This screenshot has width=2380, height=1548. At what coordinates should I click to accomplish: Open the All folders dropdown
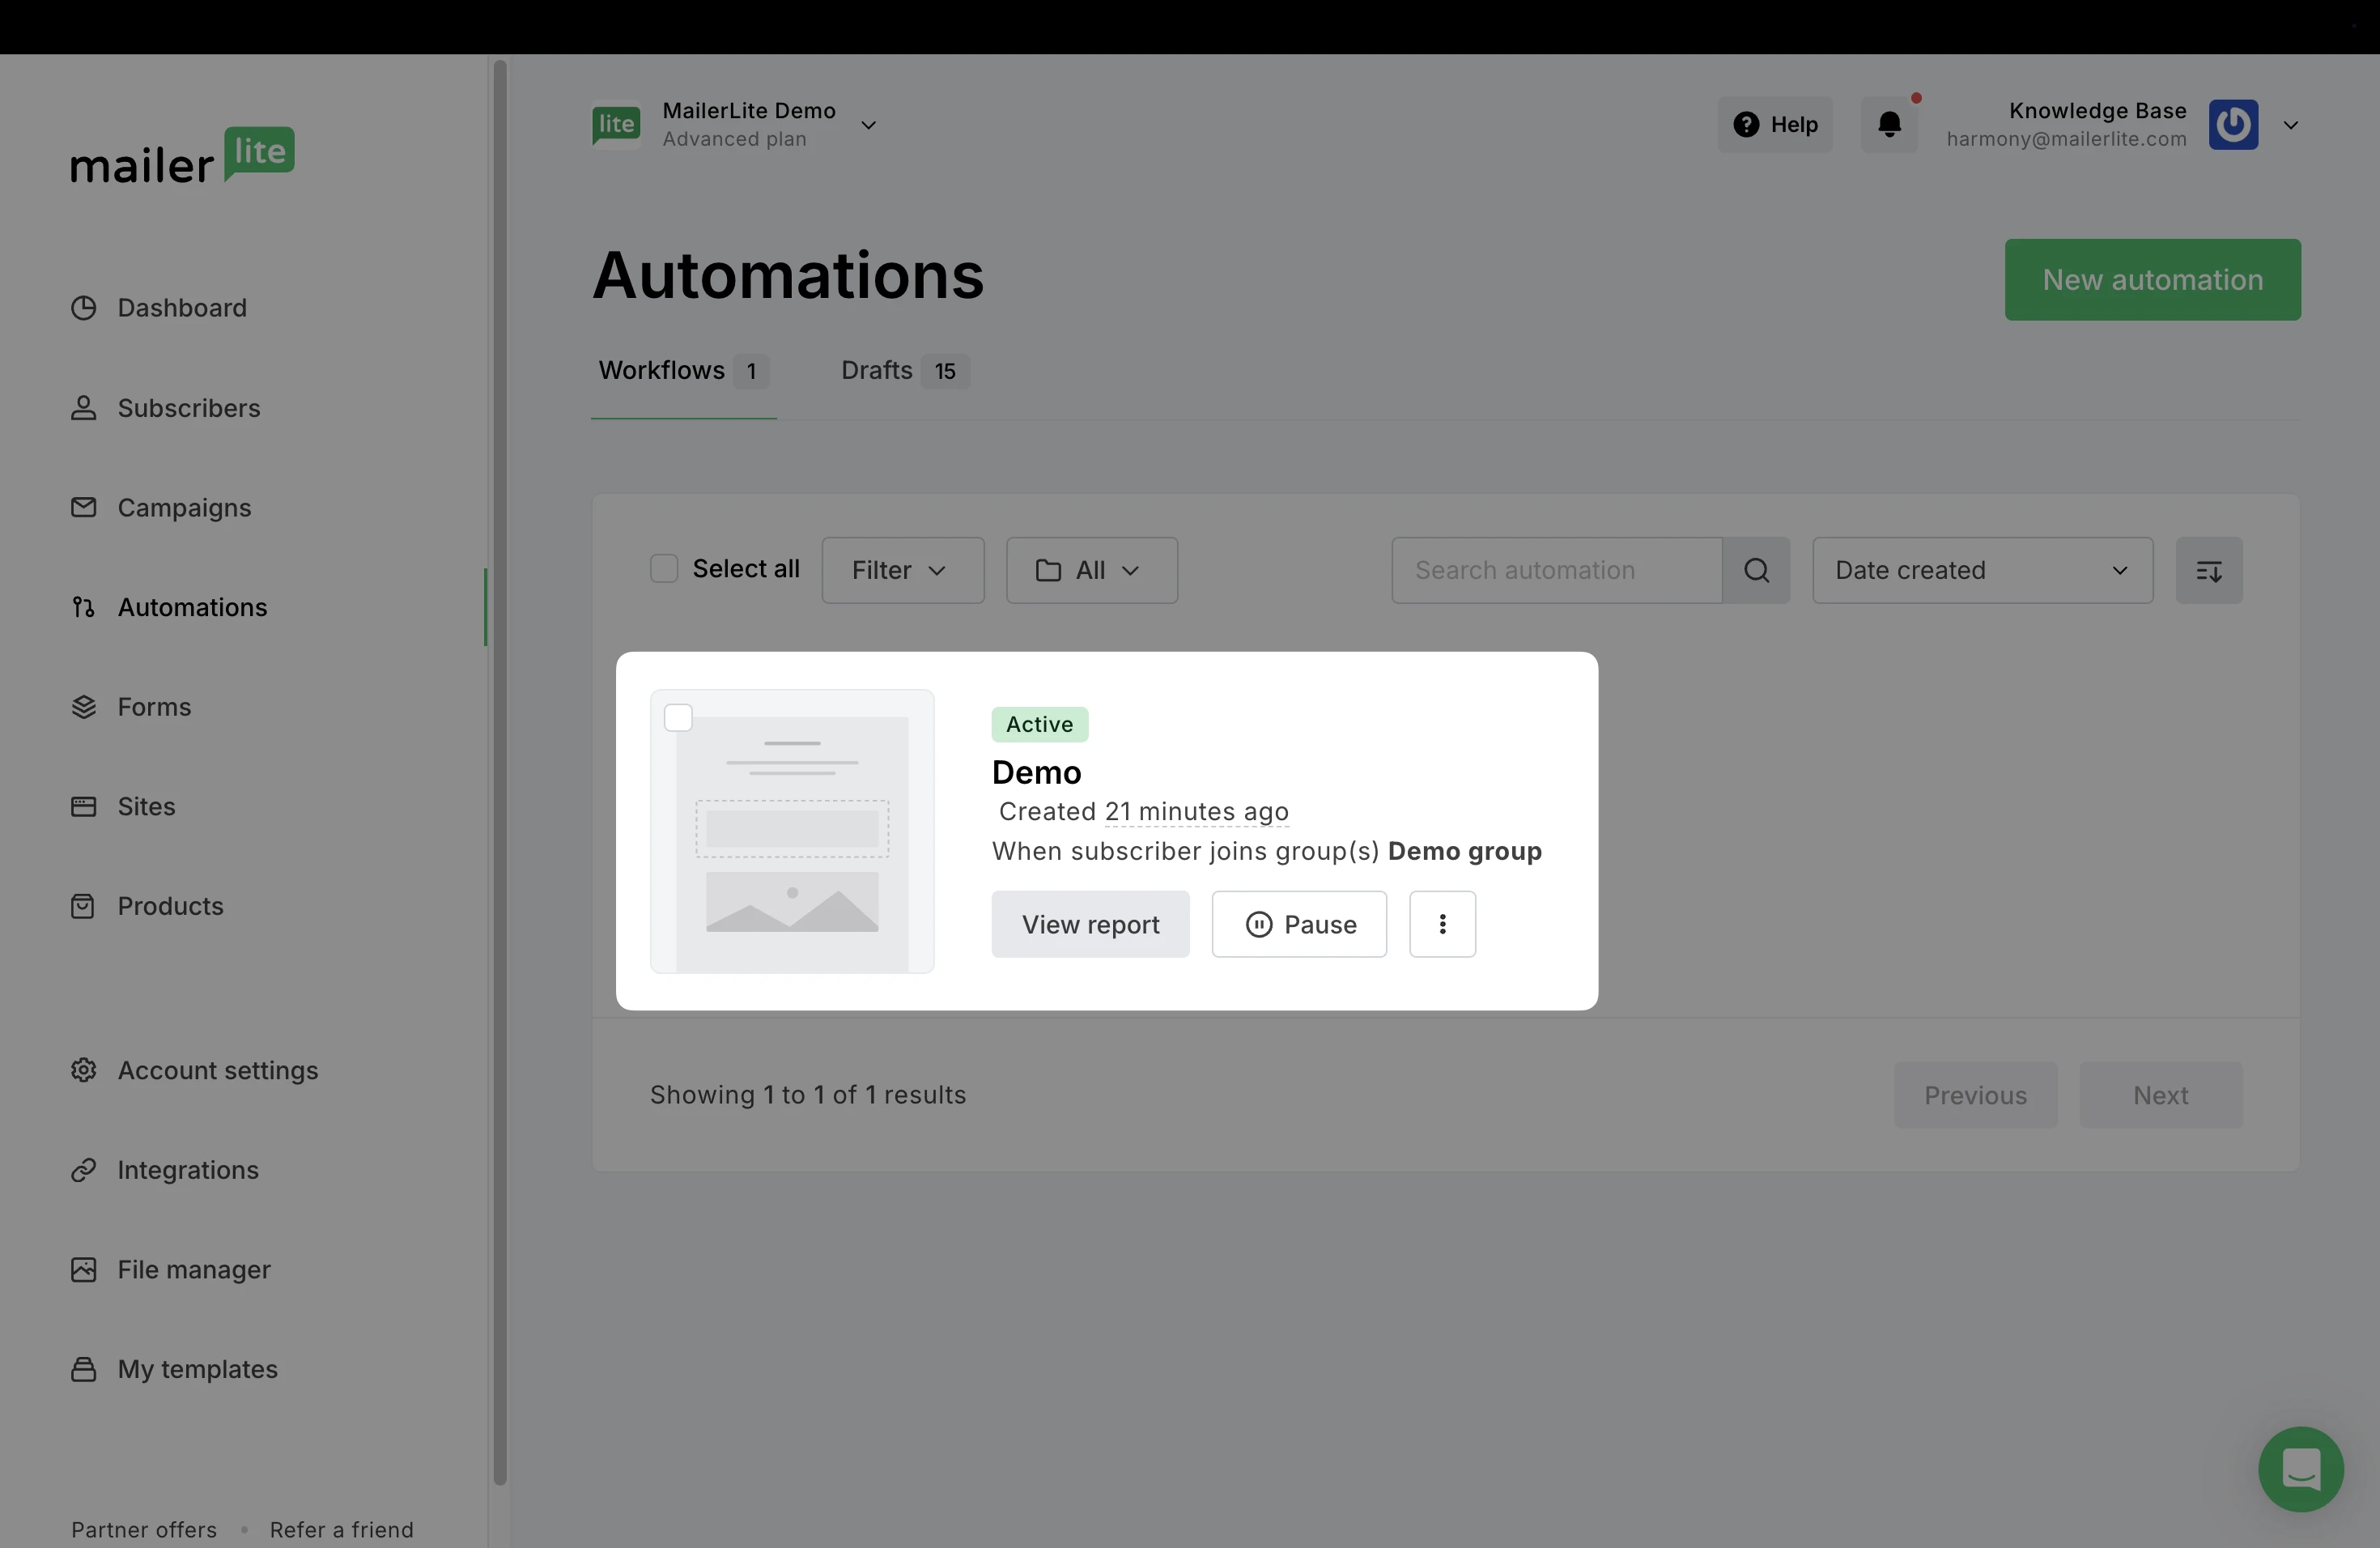click(1091, 570)
